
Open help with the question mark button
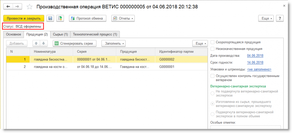[280, 18]
